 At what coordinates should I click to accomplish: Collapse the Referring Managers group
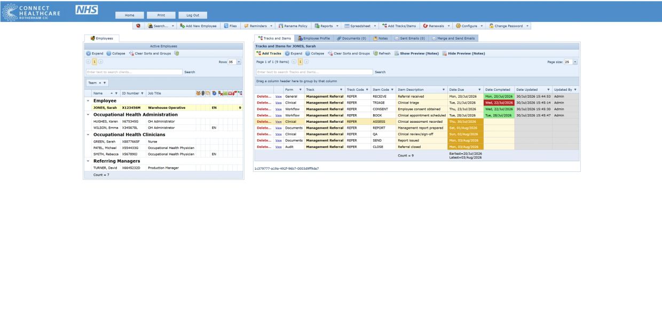[x=87, y=161]
